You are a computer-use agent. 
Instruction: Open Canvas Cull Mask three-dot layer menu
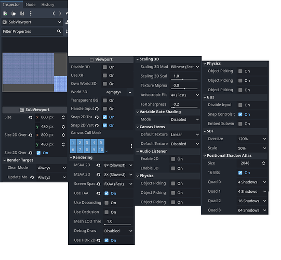click(131, 146)
